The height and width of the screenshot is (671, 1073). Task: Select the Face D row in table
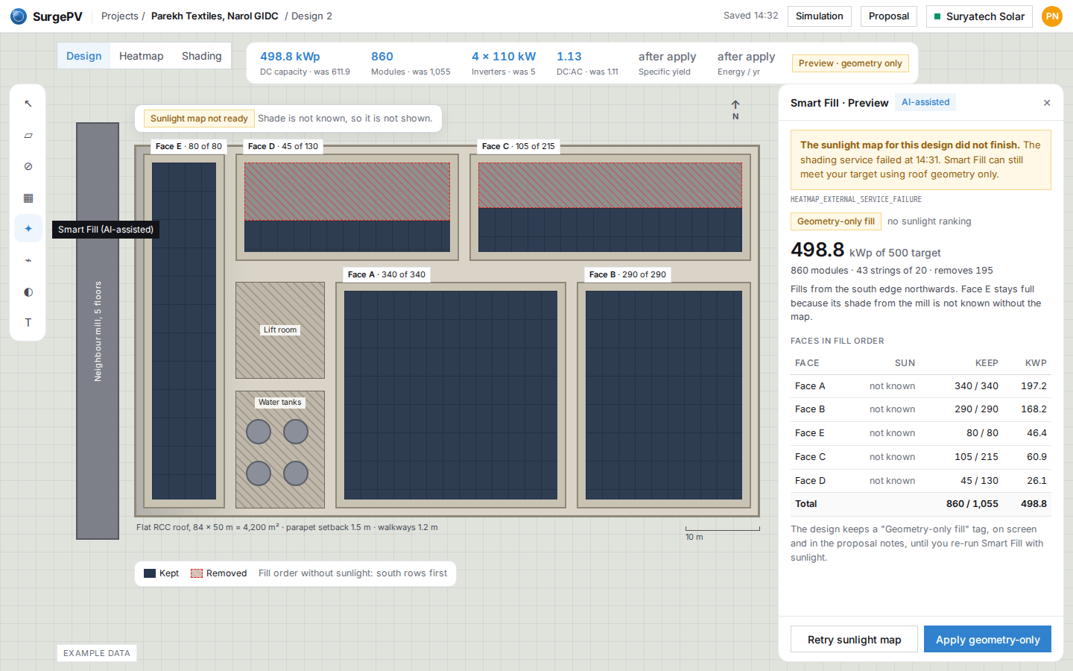point(921,481)
